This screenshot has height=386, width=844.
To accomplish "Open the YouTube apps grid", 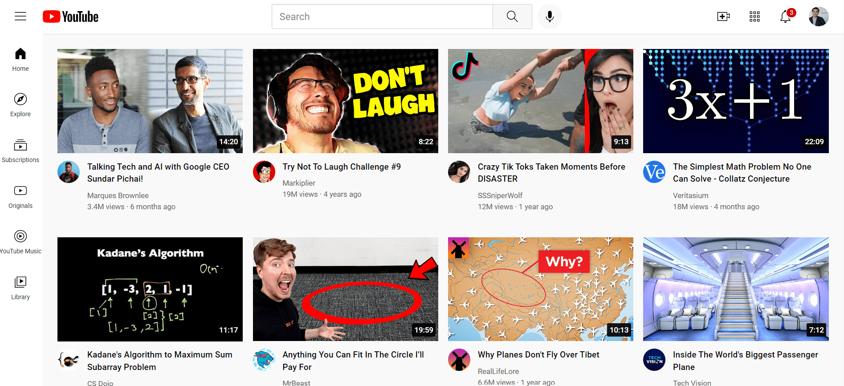I will pos(754,16).
